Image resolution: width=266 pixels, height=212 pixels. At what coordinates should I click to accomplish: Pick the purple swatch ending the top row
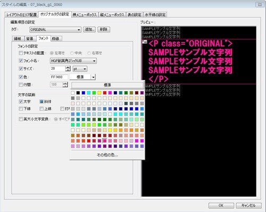[142, 93]
